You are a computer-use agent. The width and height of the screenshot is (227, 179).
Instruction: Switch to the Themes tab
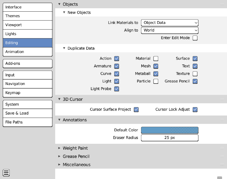[28, 16]
